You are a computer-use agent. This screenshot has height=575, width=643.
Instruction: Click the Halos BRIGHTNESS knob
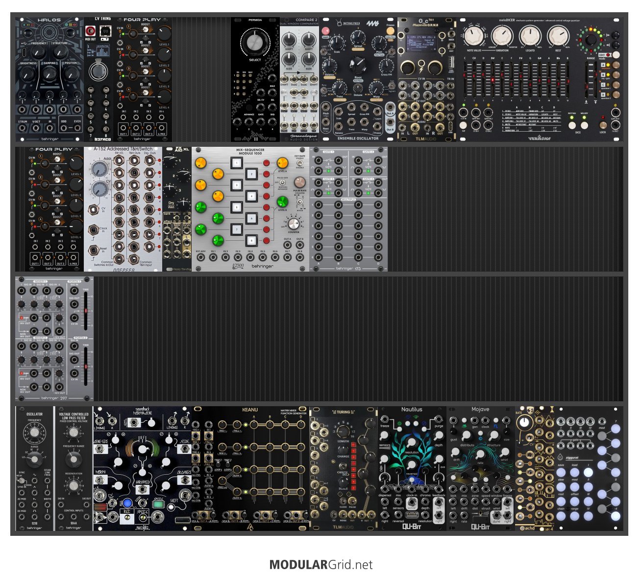point(28,74)
